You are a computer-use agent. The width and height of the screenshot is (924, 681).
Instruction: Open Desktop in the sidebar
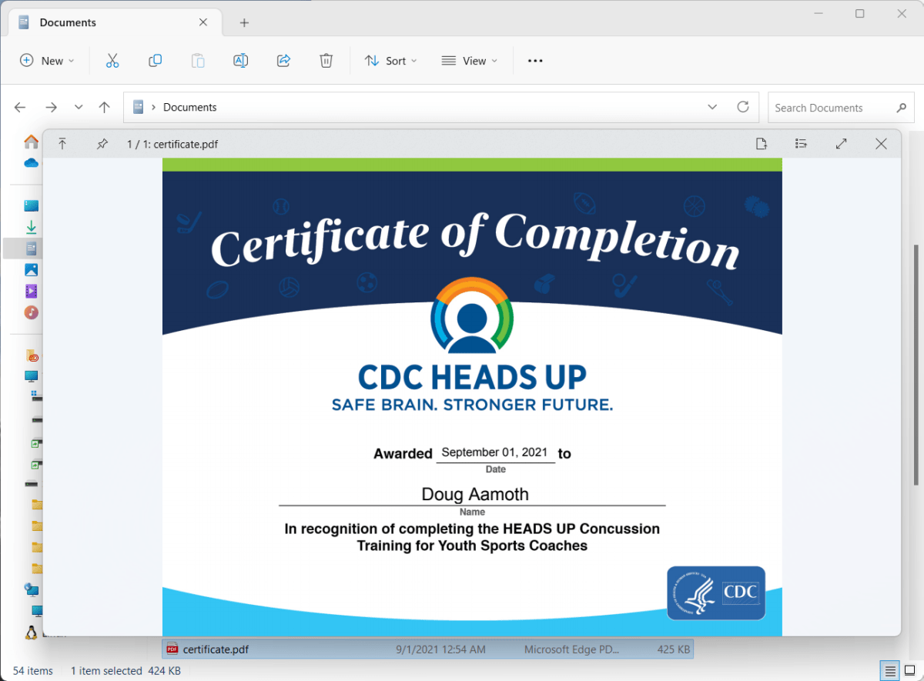coord(31,205)
